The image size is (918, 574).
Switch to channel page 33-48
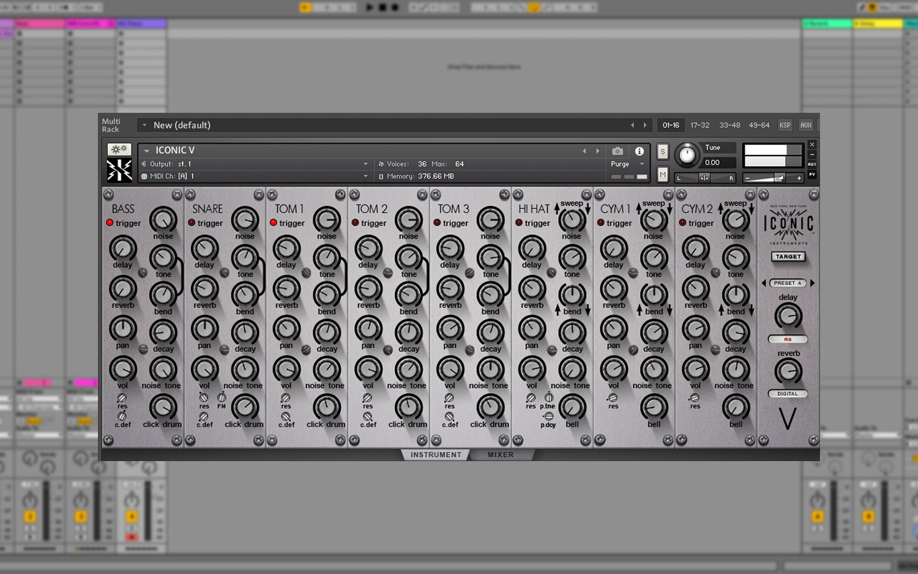730,125
